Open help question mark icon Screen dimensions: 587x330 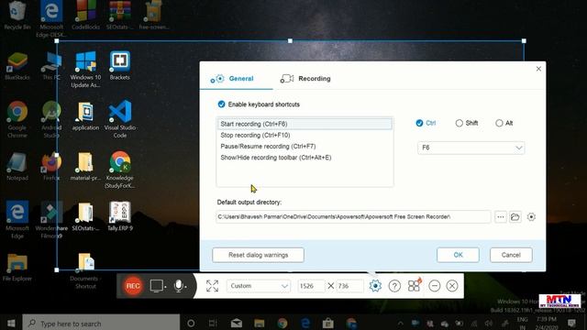[394, 286]
